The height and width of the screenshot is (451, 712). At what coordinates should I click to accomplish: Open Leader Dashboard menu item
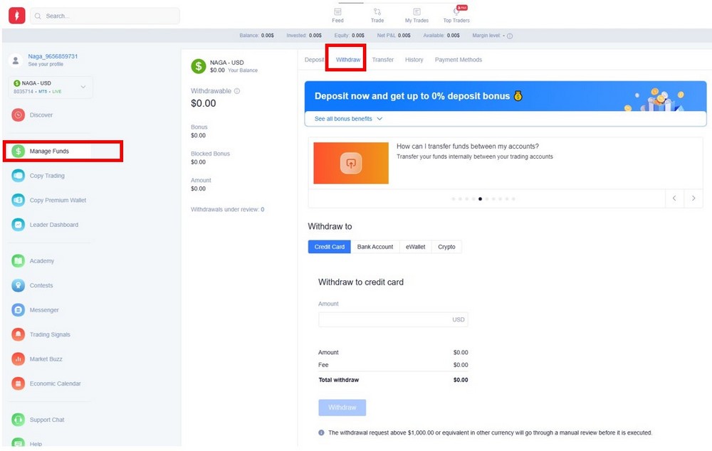click(54, 225)
